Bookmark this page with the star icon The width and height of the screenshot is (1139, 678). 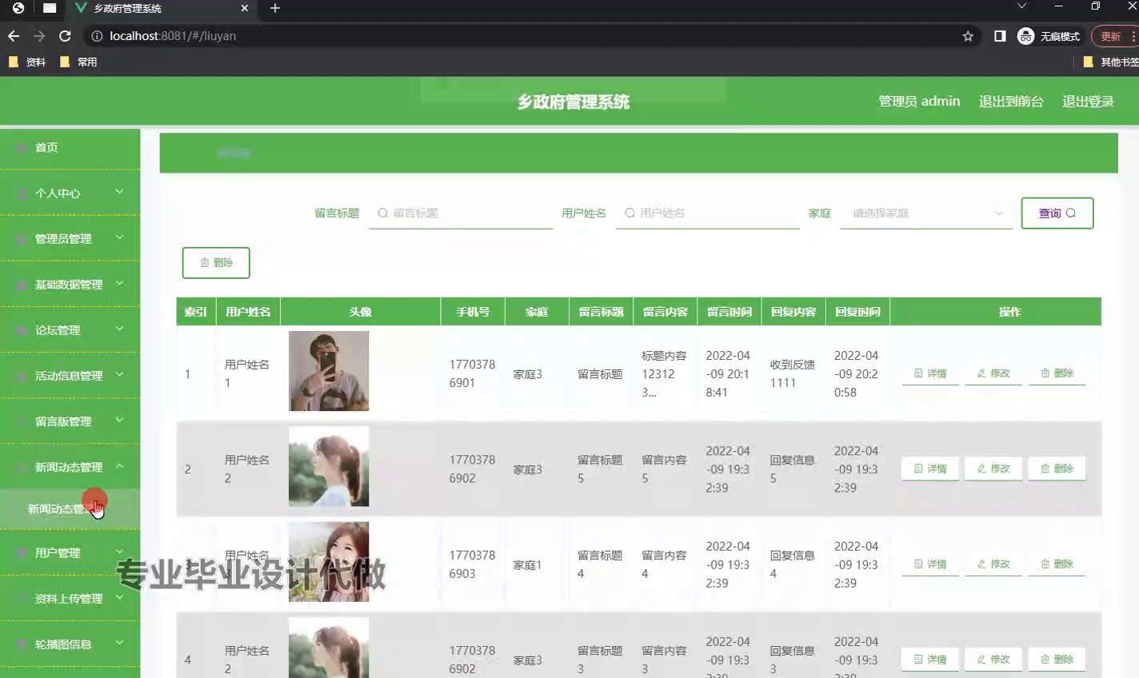tap(968, 36)
